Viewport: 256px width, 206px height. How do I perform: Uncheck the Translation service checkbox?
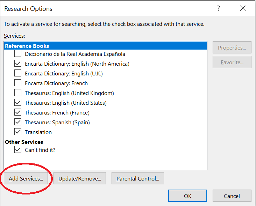[18, 132]
